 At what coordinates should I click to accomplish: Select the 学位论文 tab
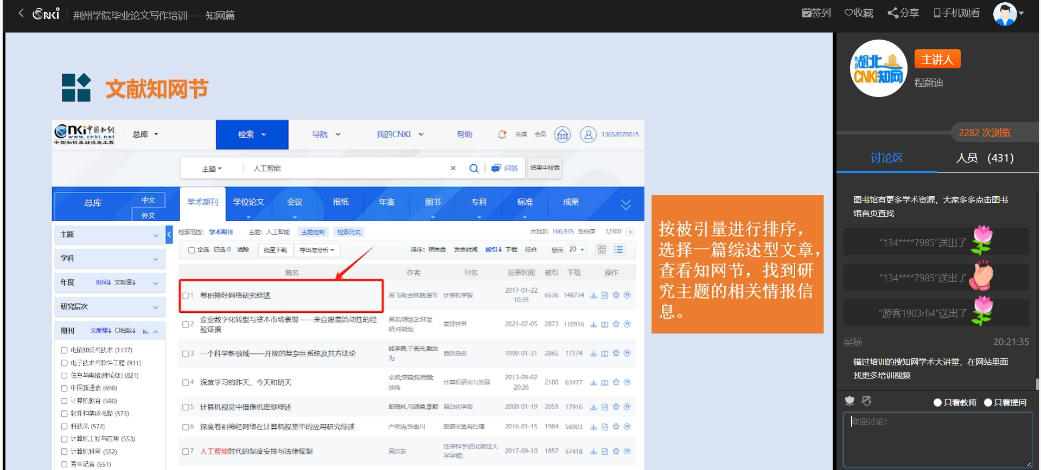248,203
